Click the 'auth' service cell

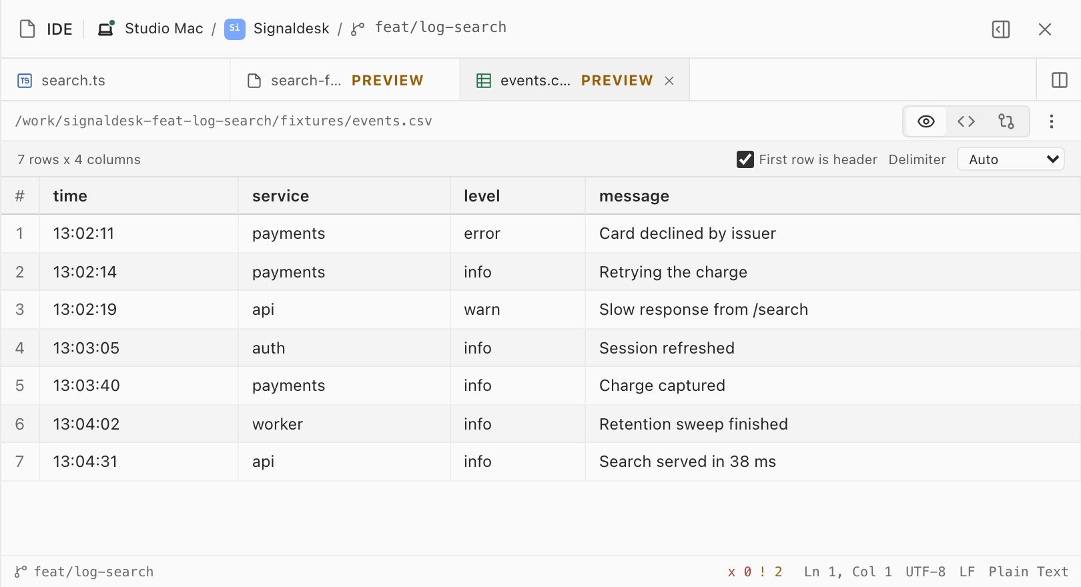(x=344, y=348)
